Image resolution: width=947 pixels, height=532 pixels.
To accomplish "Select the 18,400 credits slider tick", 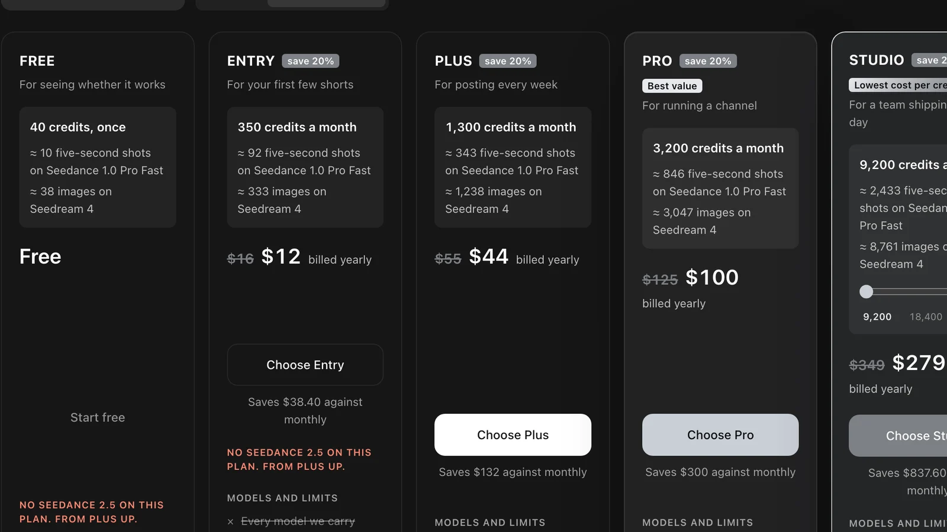I will (926, 317).
